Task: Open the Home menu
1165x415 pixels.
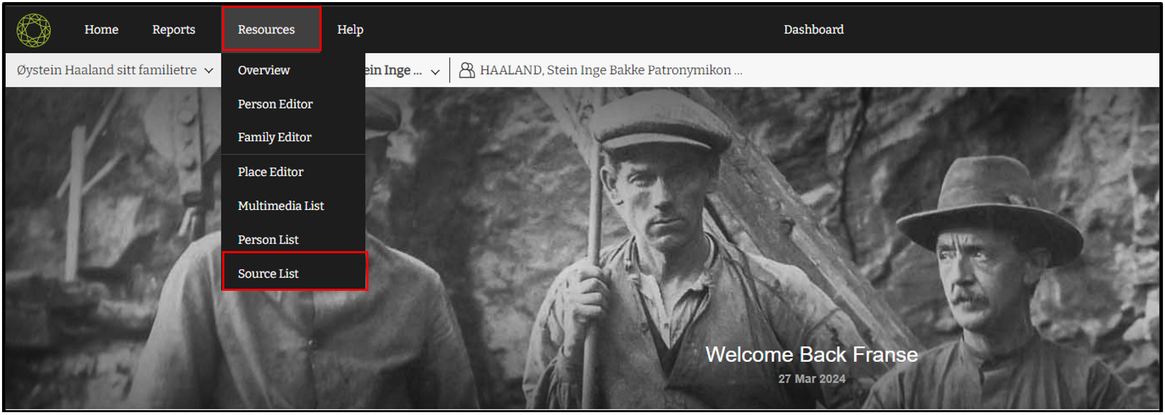Action: tap(102, 30)
